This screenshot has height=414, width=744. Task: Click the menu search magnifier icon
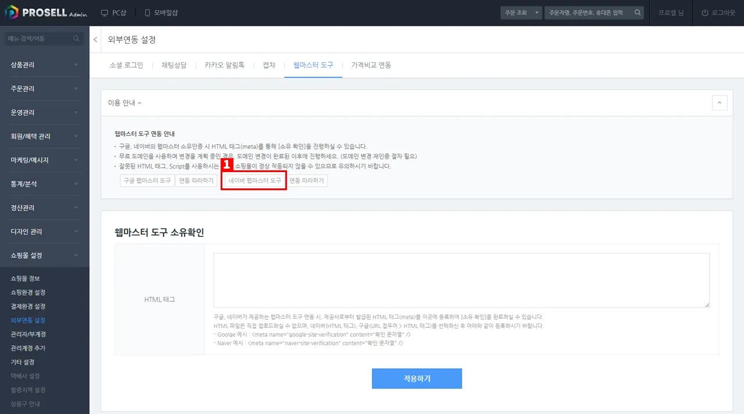coord(76,38)
